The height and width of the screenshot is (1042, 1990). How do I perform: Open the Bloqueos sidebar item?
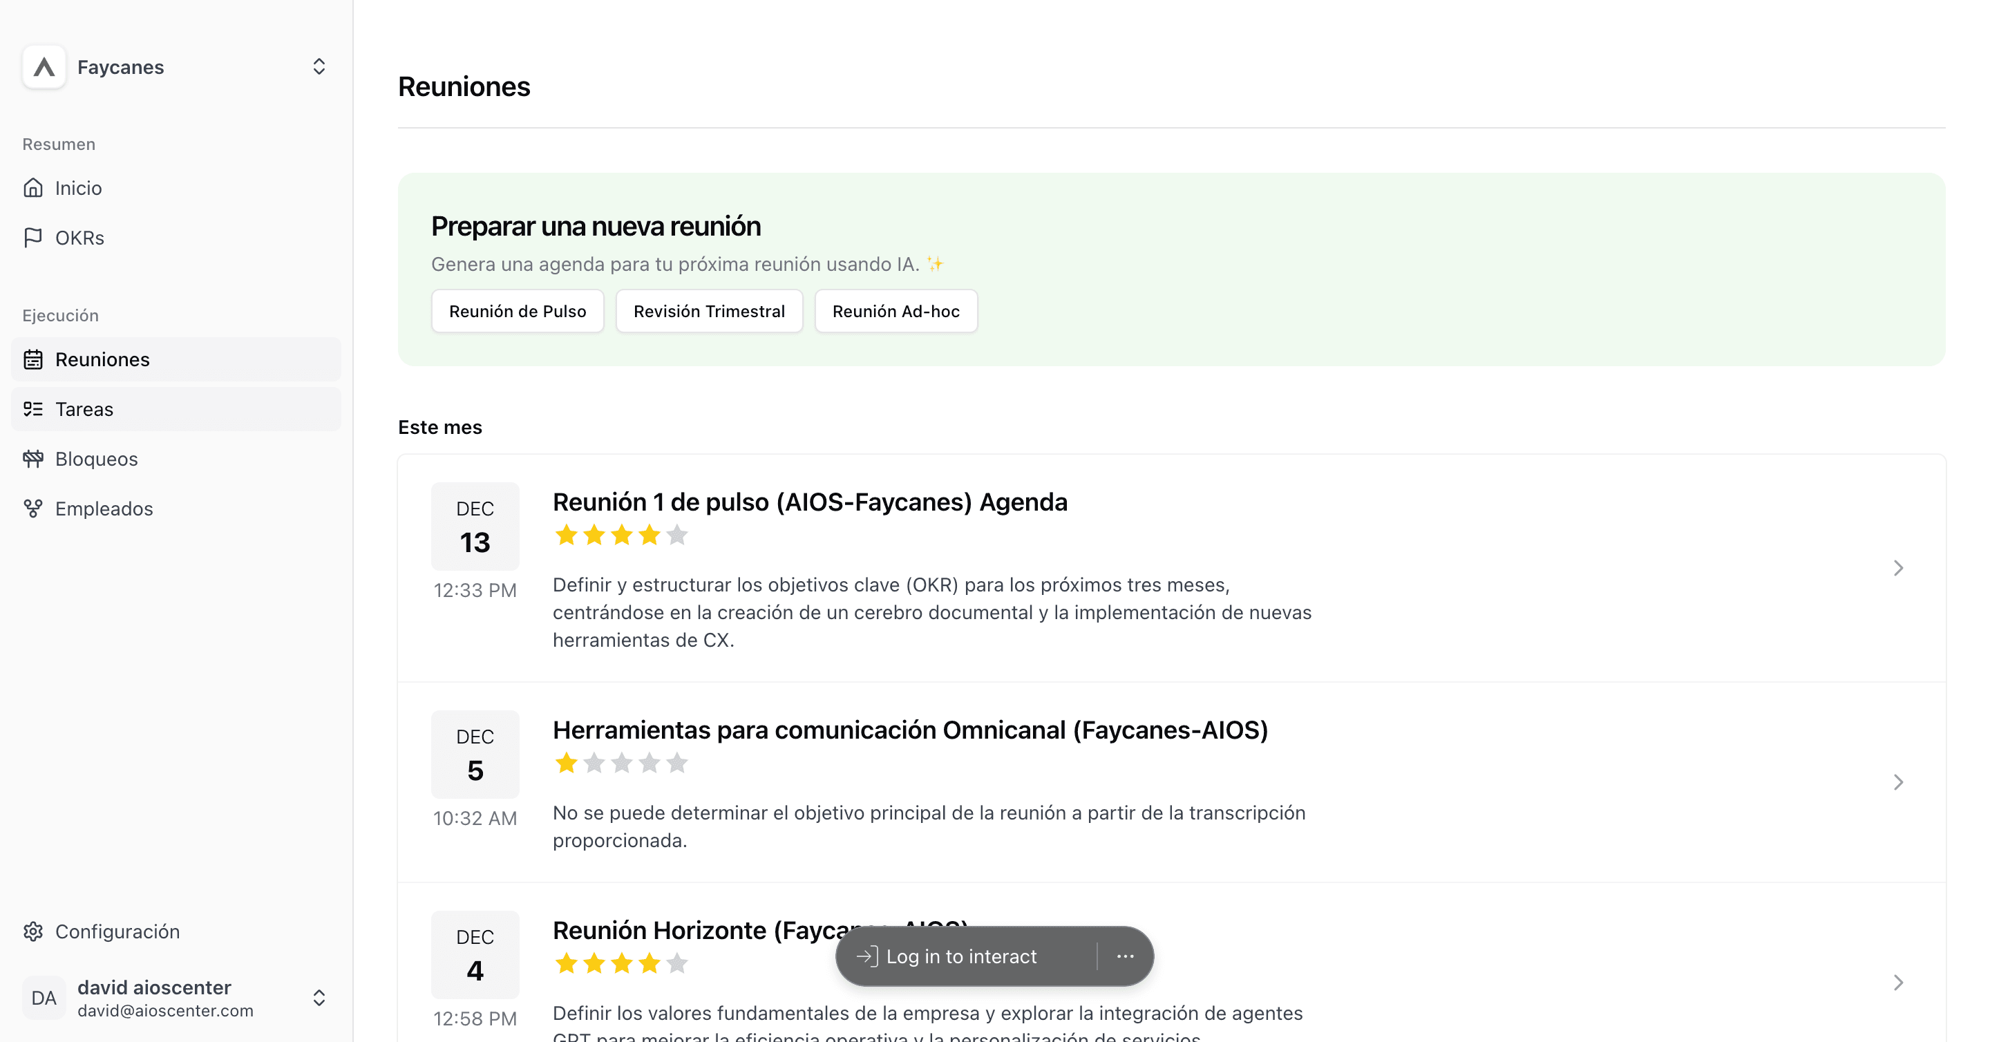(x=176, y=459)
